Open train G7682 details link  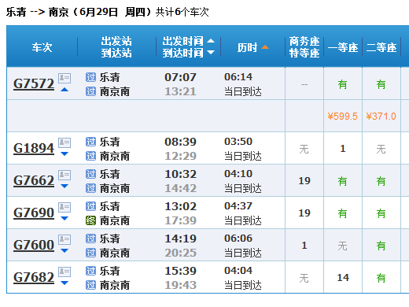(34, 278)
